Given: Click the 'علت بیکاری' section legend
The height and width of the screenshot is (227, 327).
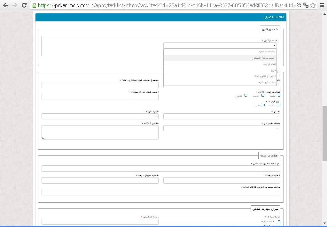Looking at the screenshot, I should [270, 29].
